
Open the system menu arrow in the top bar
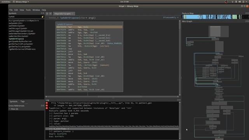click(x=247, y=2)
